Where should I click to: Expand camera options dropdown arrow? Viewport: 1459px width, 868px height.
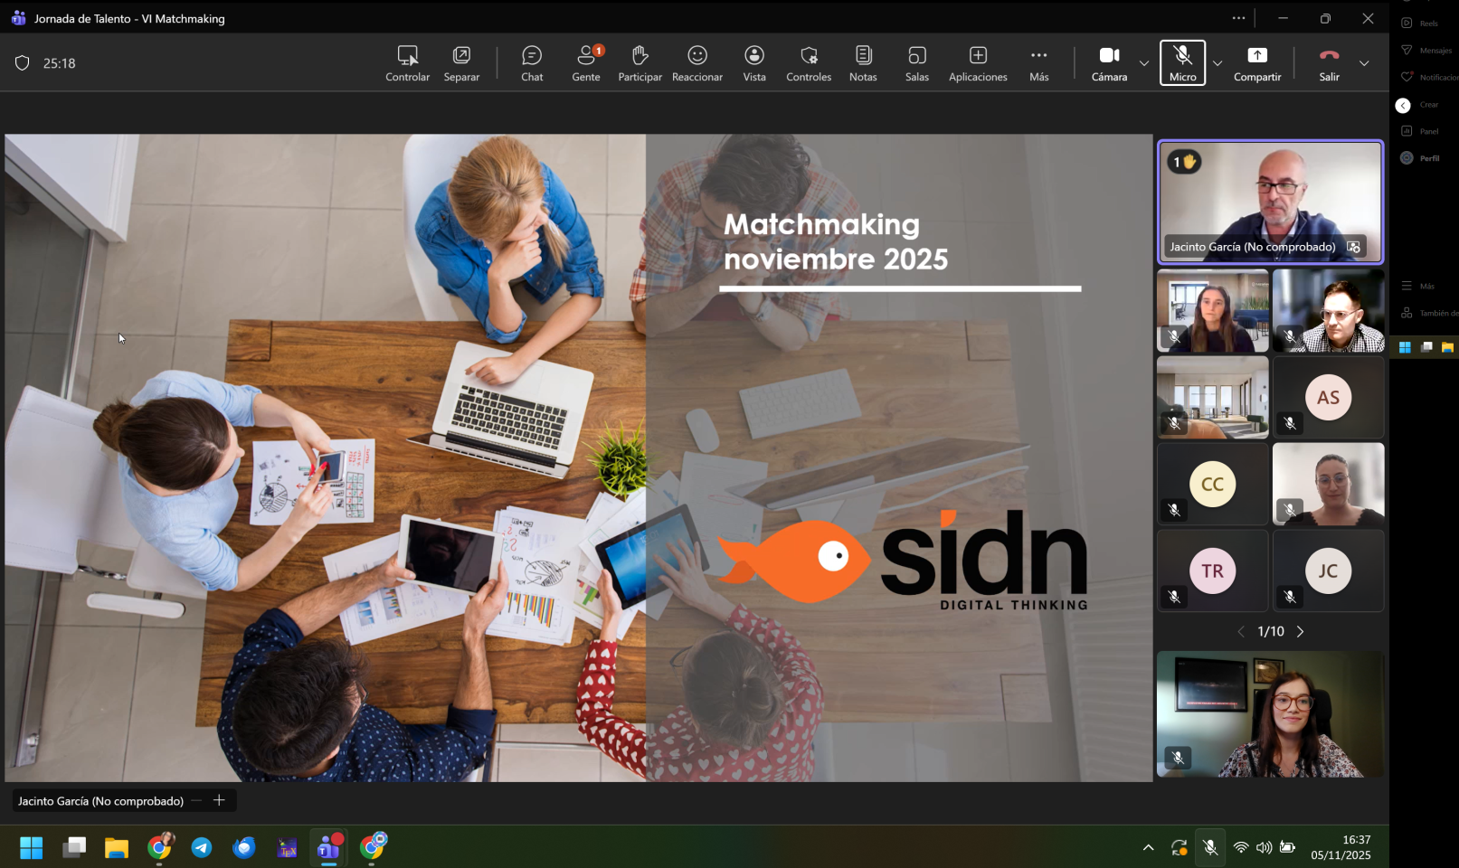click(x=1144, y=63)
